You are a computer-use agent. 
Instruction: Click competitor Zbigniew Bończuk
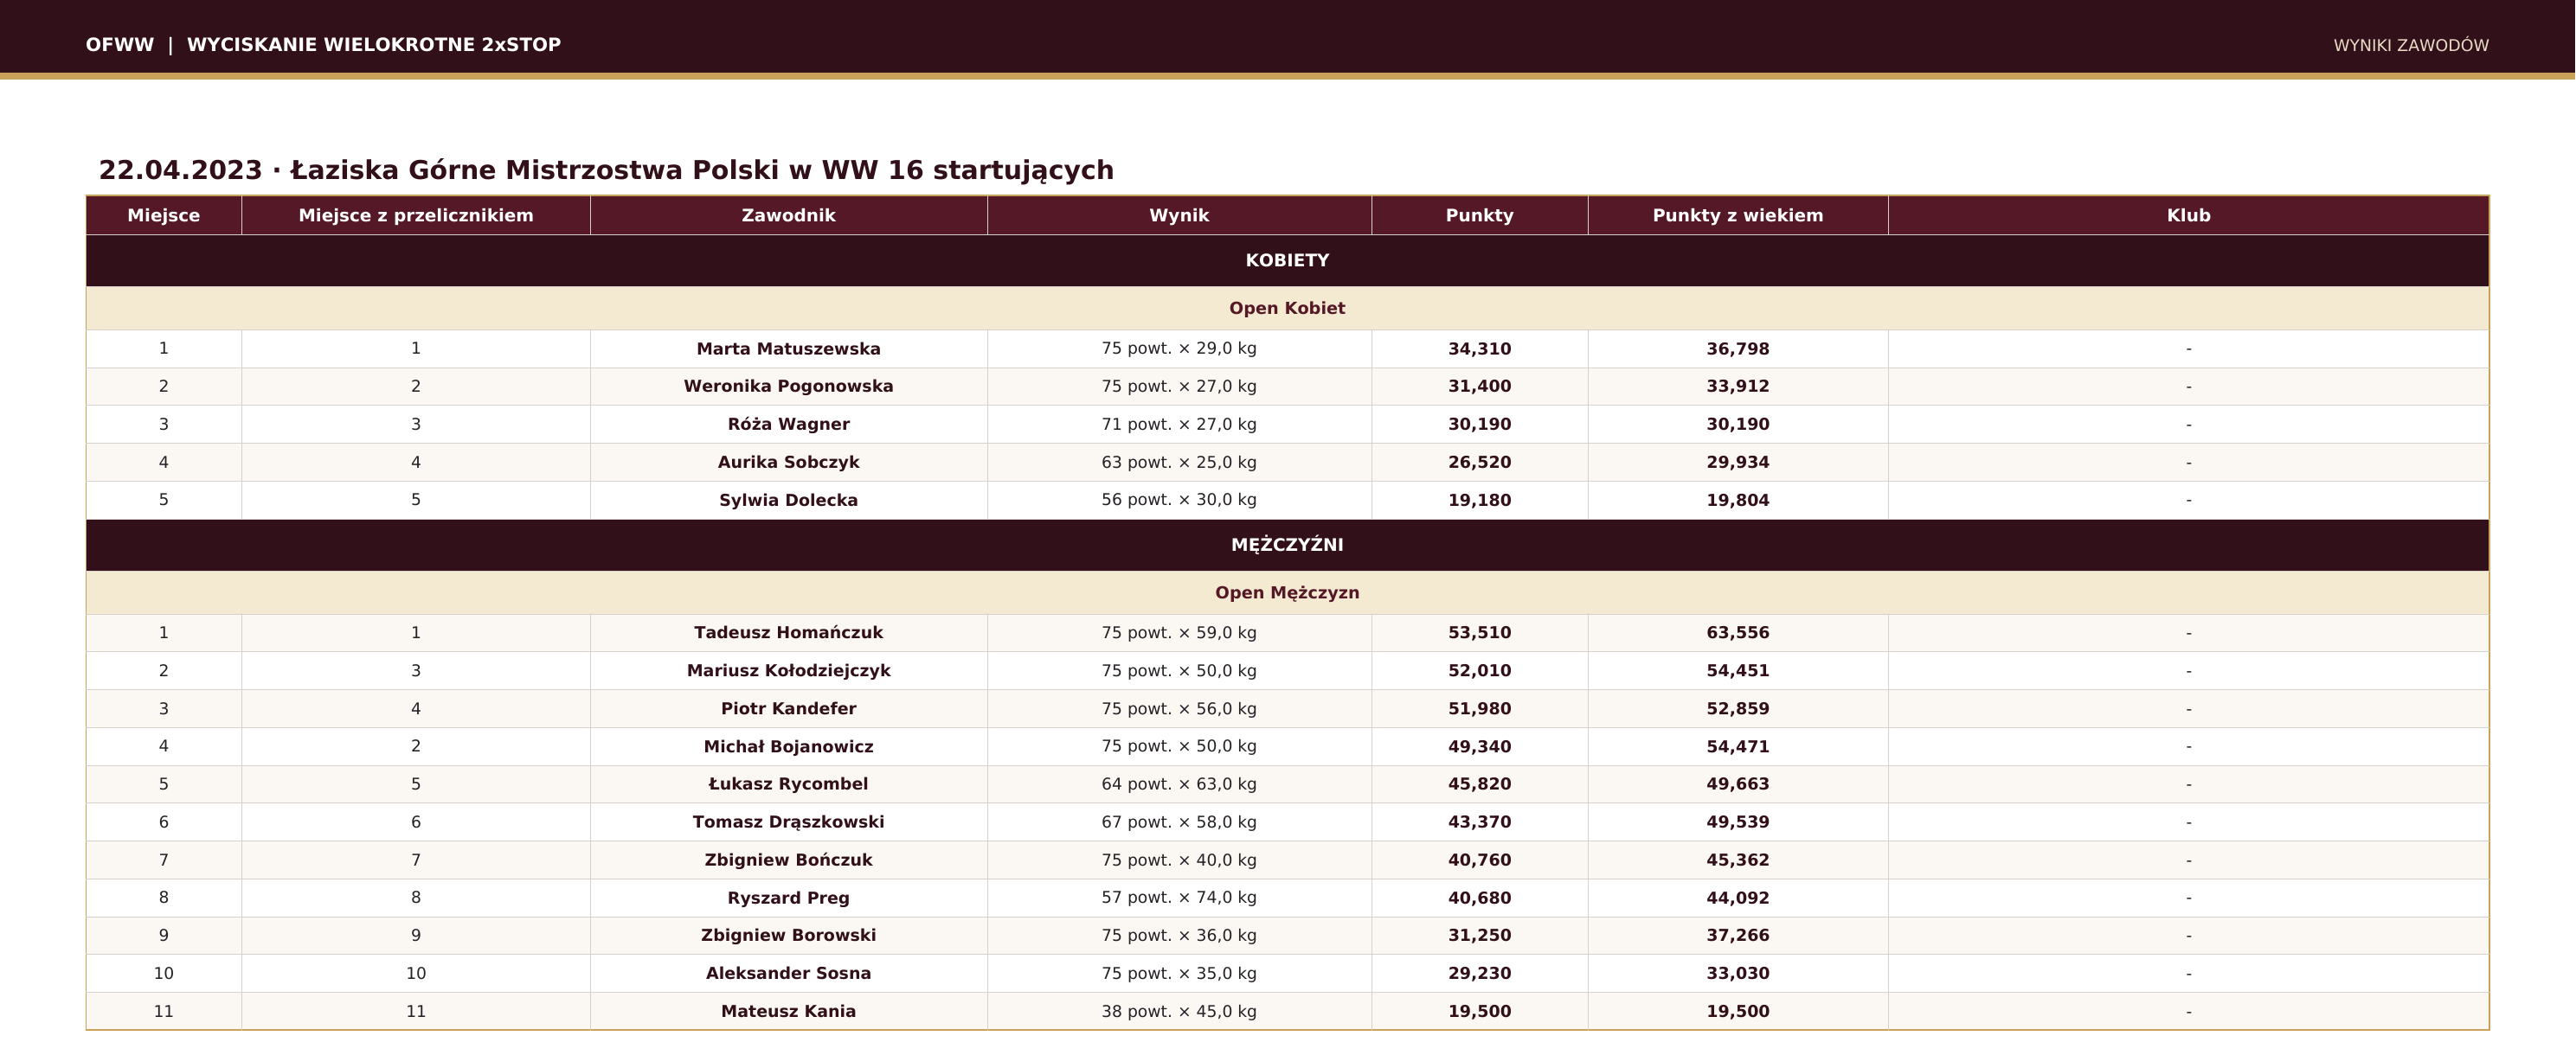click(789, 860)
